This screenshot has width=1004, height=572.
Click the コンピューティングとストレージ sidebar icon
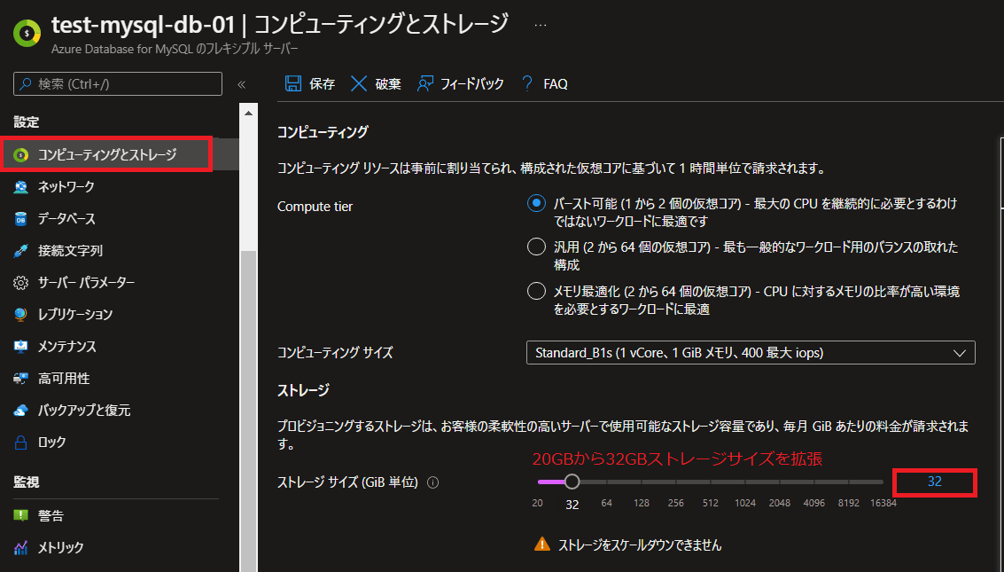tap(21, 155)
